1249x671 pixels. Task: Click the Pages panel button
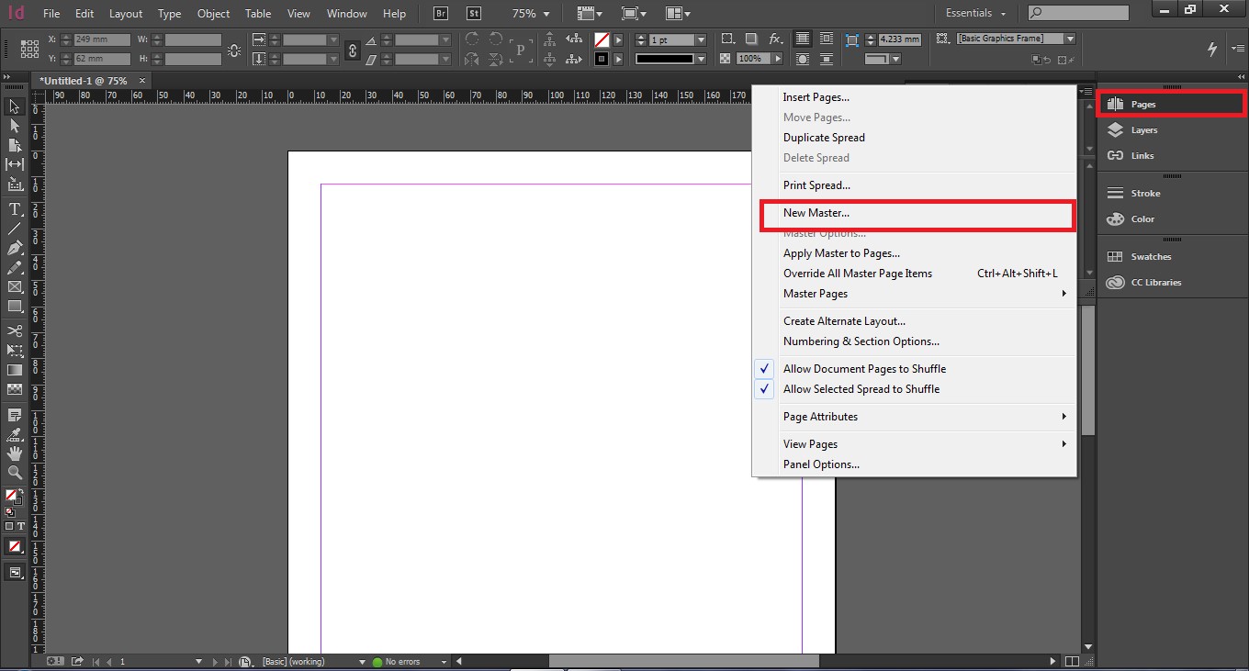(x=1172, y=105)
